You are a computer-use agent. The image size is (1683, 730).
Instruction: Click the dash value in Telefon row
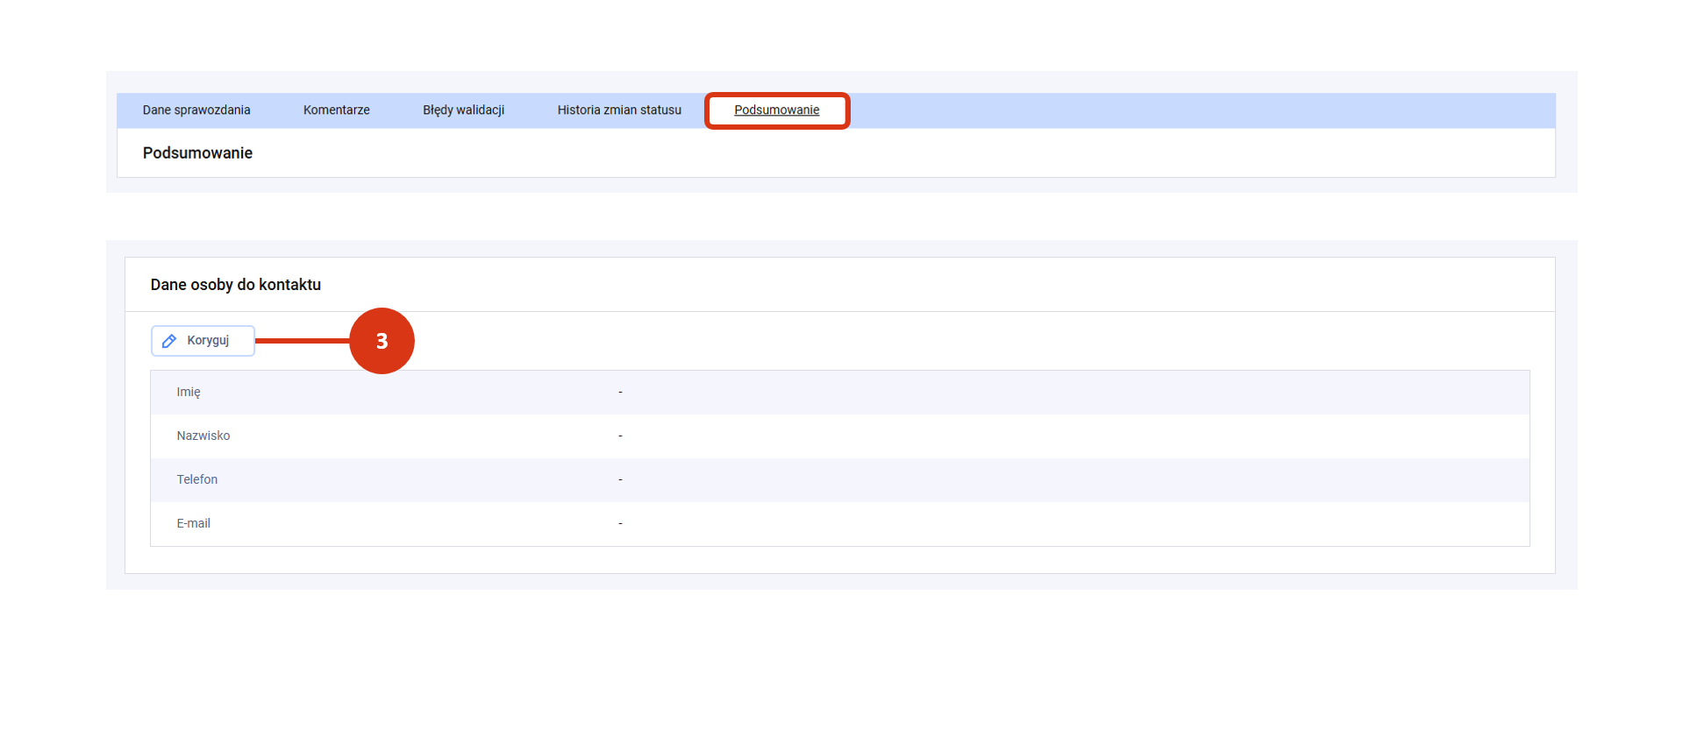620,479
